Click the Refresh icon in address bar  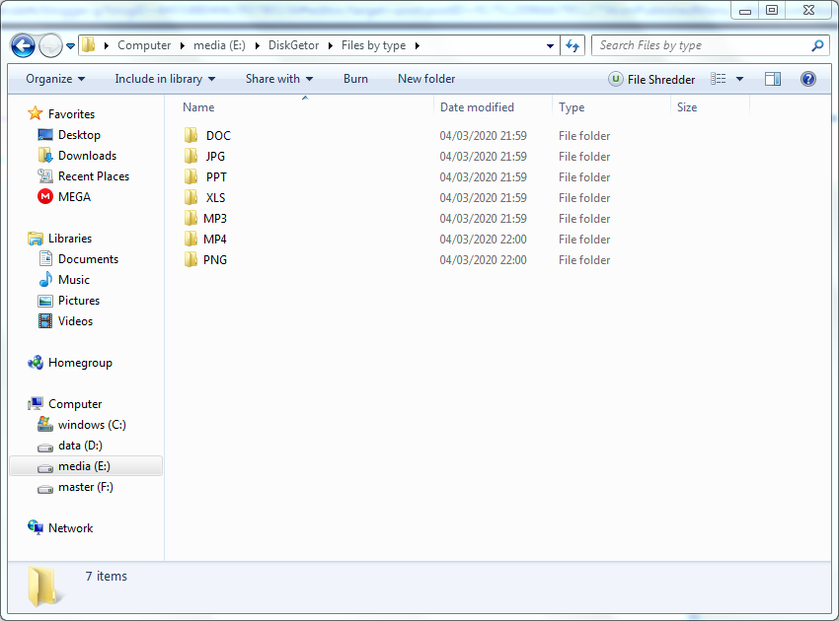click(x=571, y=45)
